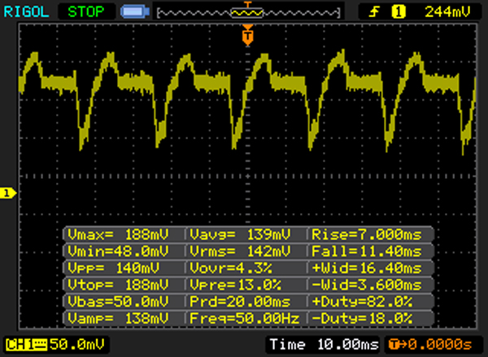Click the 50.0mV vertical scale value
Viewport: 488px width, 357px height.
point(77,345)
